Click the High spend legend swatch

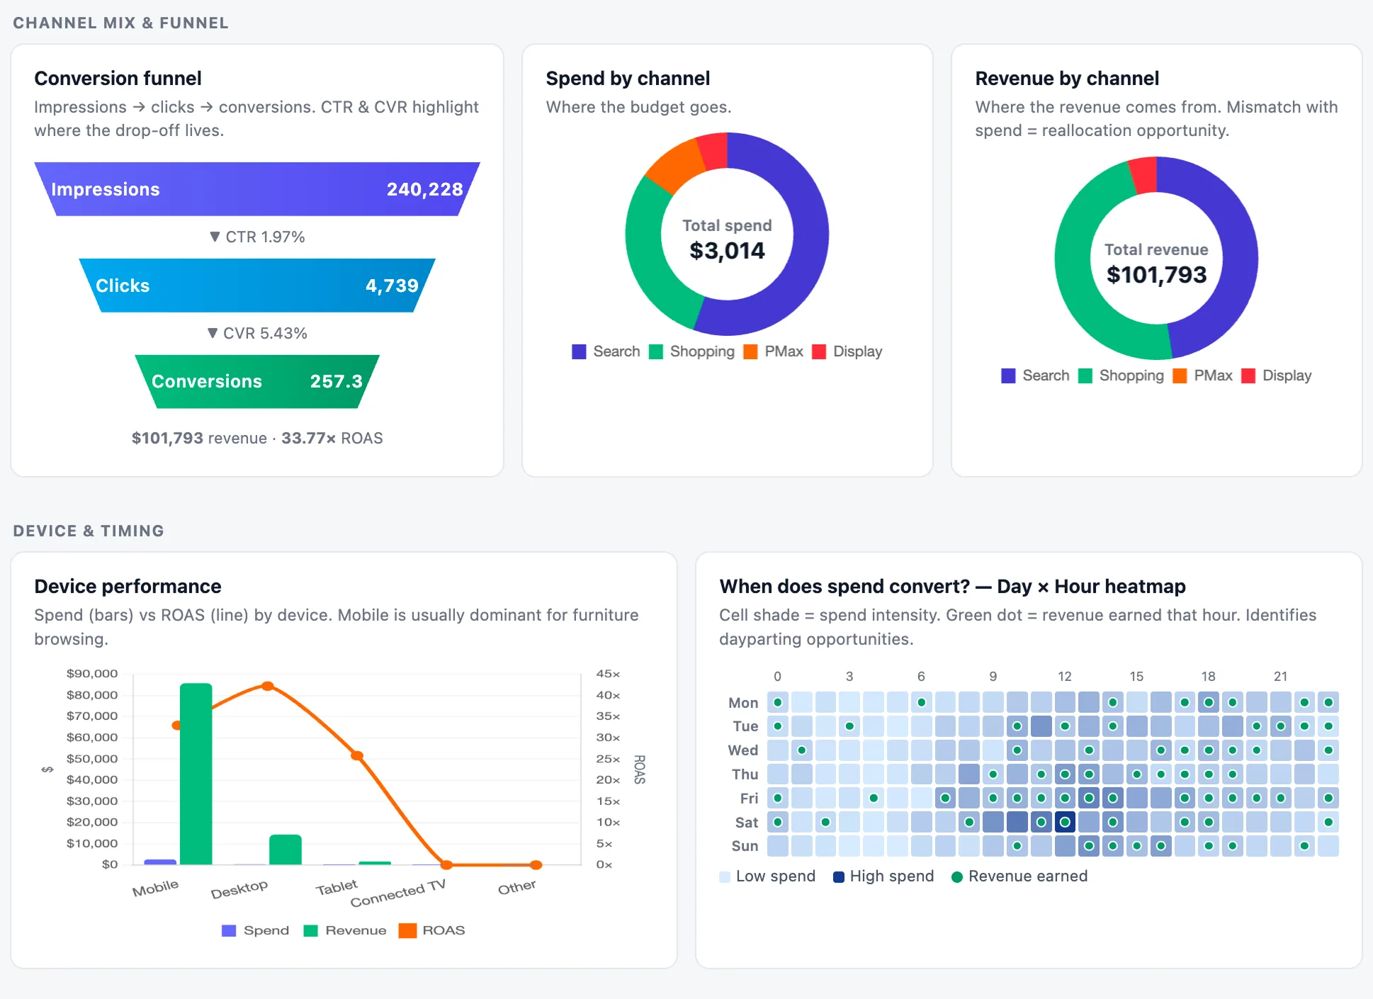839,876
